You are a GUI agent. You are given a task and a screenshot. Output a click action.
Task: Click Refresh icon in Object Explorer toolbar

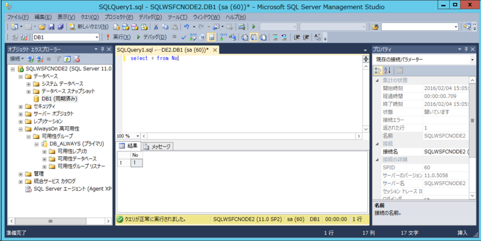67,59
